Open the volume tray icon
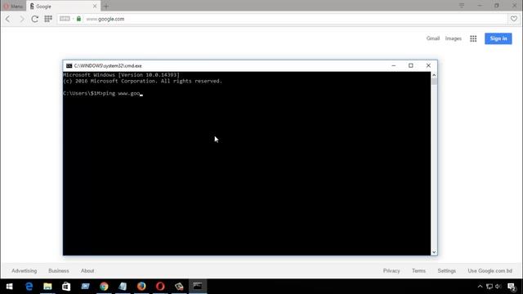Image resolution: width=523 pixels, height=294 pixels. [x=498, y=287]
